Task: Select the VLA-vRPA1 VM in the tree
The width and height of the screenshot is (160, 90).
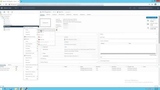Action: [x=7, y=28]
